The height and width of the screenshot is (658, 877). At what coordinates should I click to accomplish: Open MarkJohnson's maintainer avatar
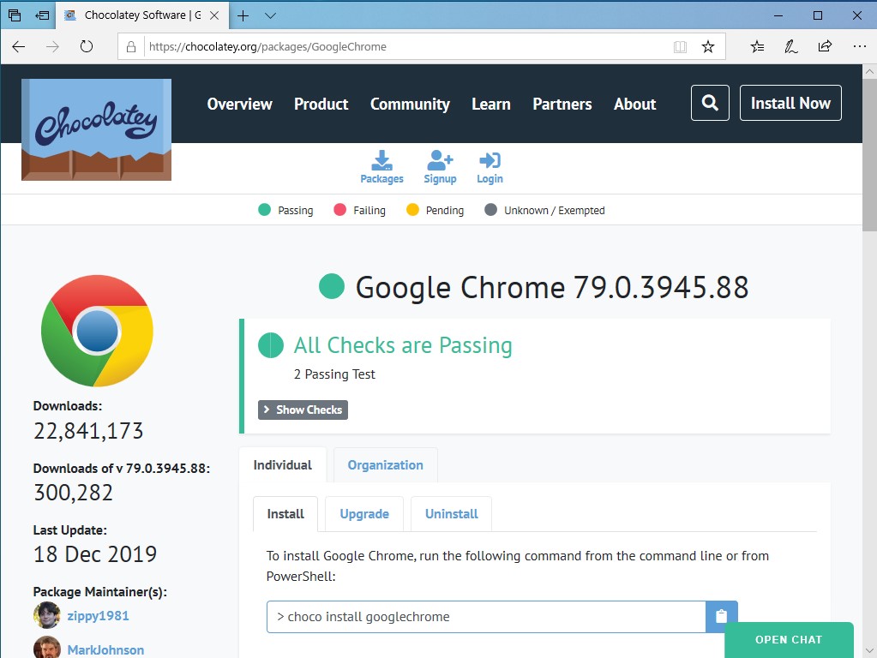click(47, 648)
